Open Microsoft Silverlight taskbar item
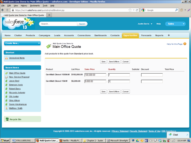This screenshot has width=191, height=143. click(118, 140)
